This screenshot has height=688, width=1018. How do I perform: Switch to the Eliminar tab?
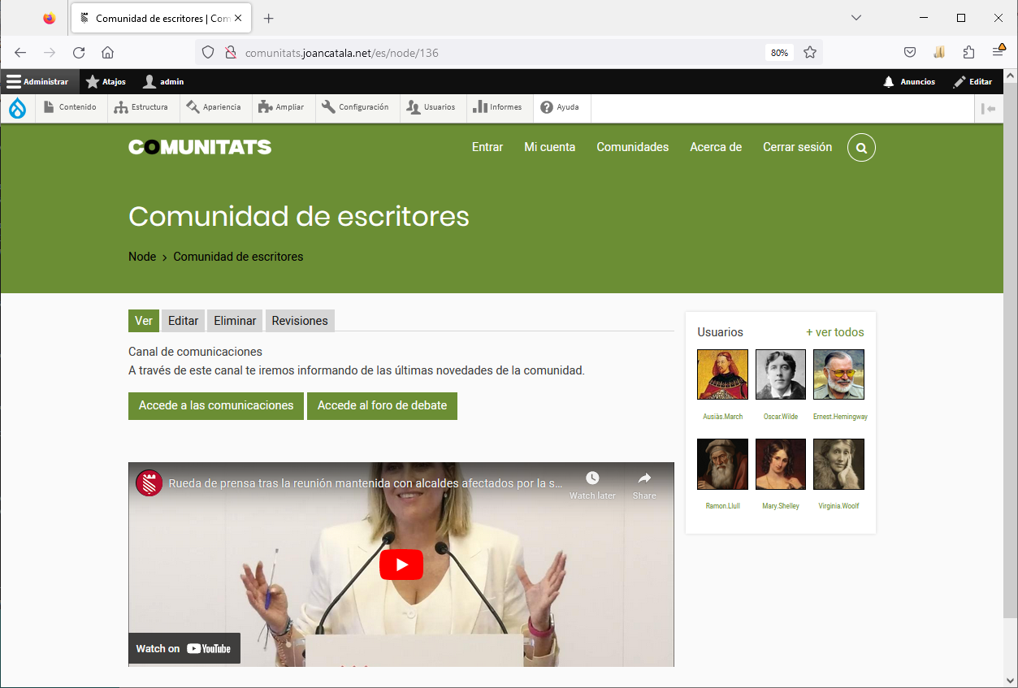(x=235, y=321)
